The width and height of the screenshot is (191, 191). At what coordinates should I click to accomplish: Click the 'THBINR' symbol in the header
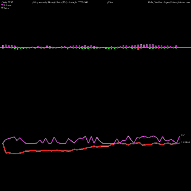pyautogui.click(x=83, y=2)
